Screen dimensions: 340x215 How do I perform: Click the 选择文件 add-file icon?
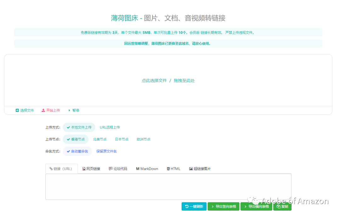(17, 110)
